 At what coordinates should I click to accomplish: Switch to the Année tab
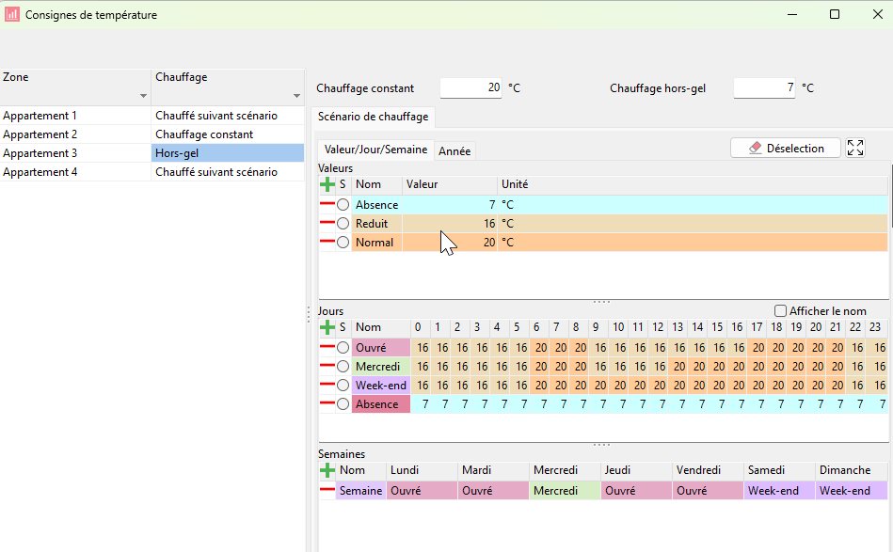coord(454,150)
